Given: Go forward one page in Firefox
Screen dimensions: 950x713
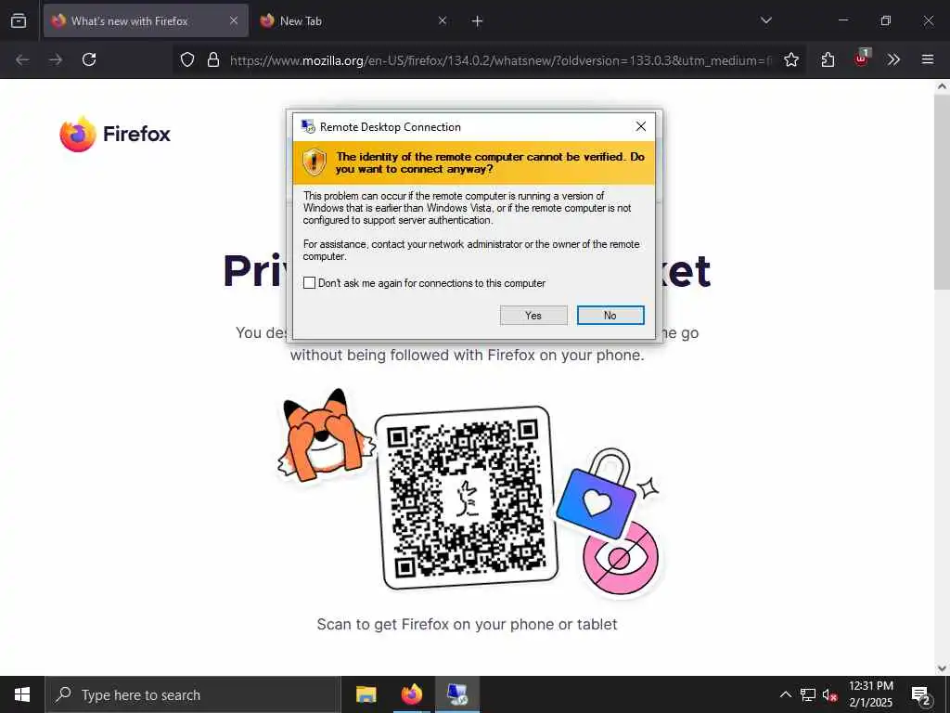Looking at the screenshot, I should (x=56, y=59).
